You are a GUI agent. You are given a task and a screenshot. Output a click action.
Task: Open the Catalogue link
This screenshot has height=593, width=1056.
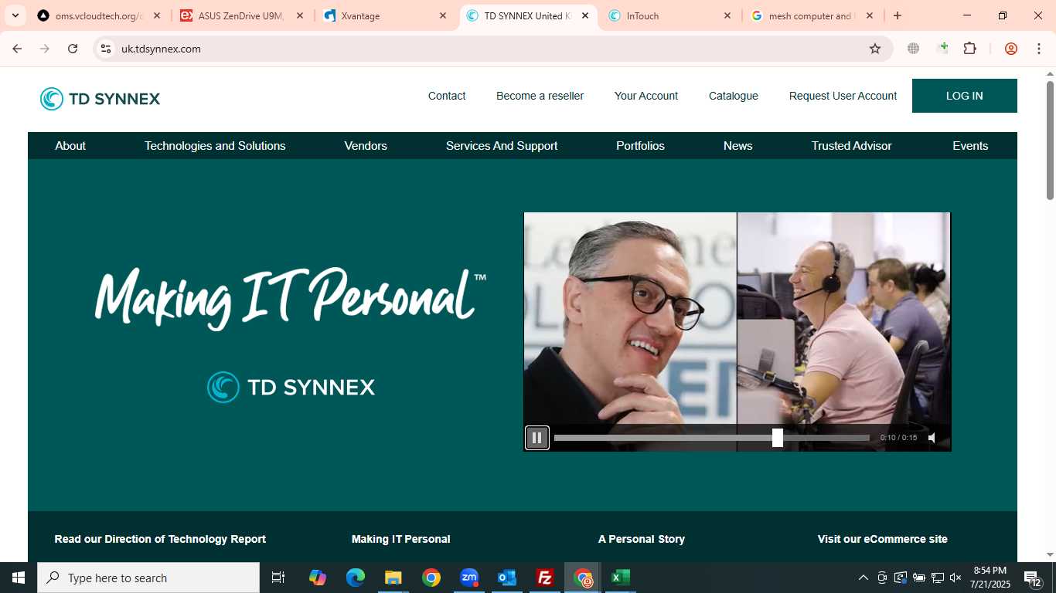734,96
